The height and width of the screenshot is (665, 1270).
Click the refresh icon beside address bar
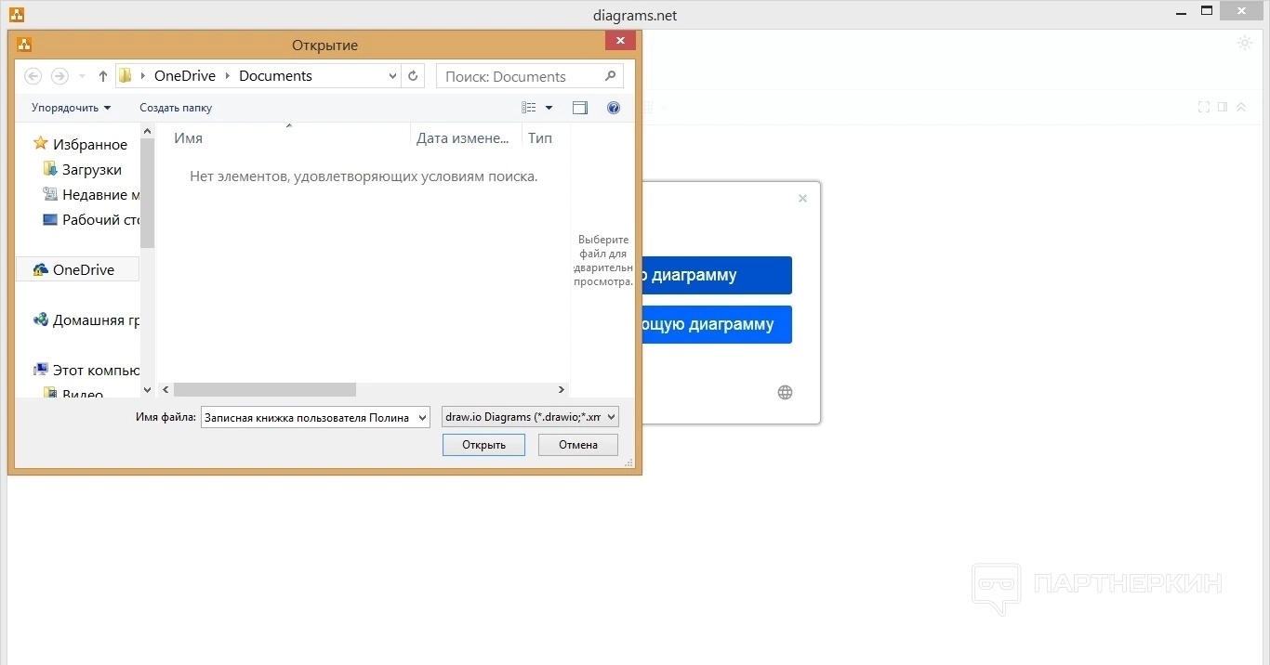coord(414,76)
